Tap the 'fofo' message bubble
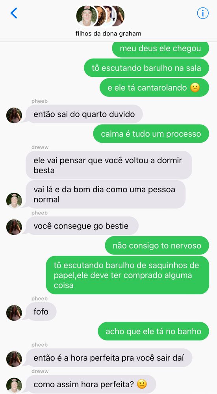Viewport: 217px width, 394px height. point(41,312)
